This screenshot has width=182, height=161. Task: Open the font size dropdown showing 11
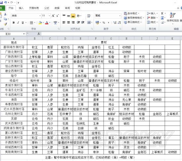pyautogui.click(x=49, y=16)
